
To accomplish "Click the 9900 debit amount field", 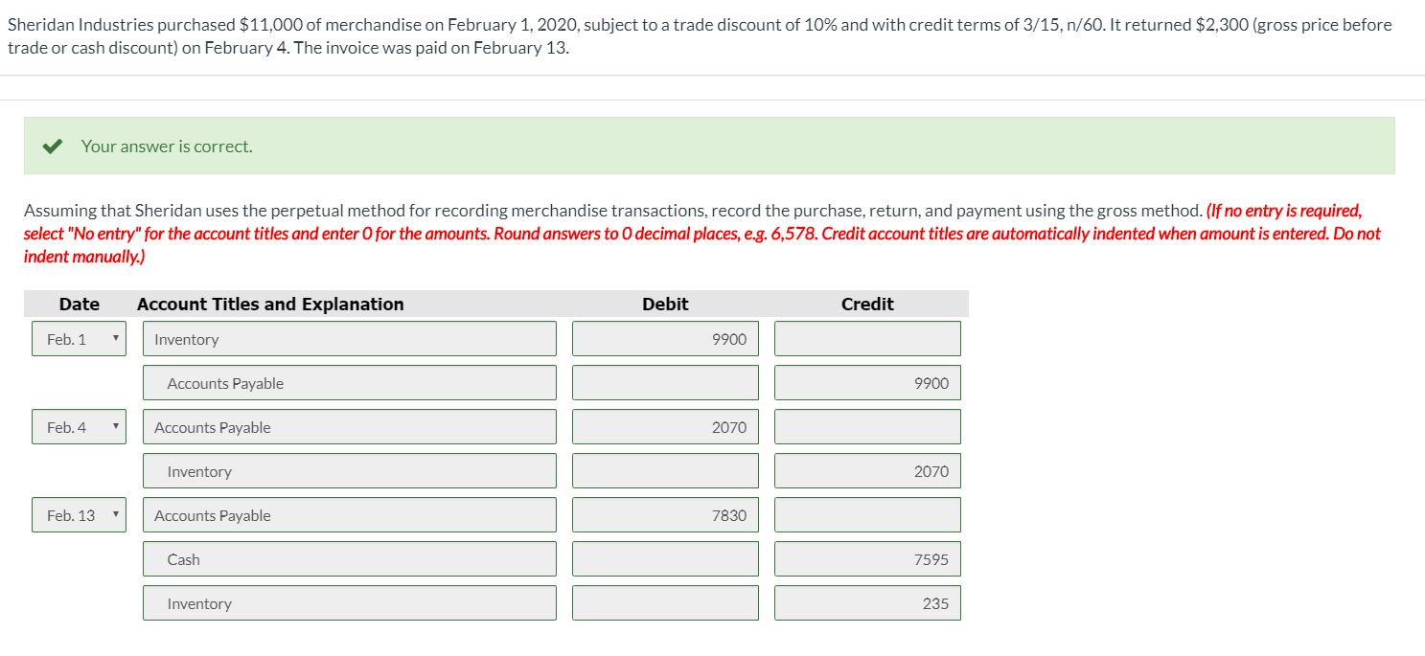I will tap(665, 337).
